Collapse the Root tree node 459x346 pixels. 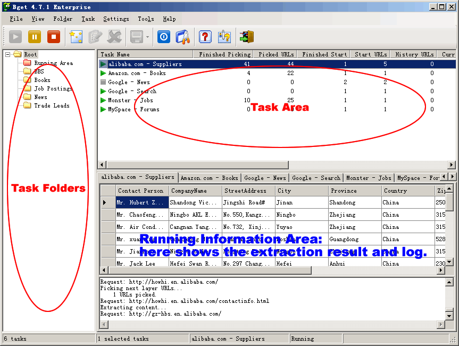coord(8,54)
